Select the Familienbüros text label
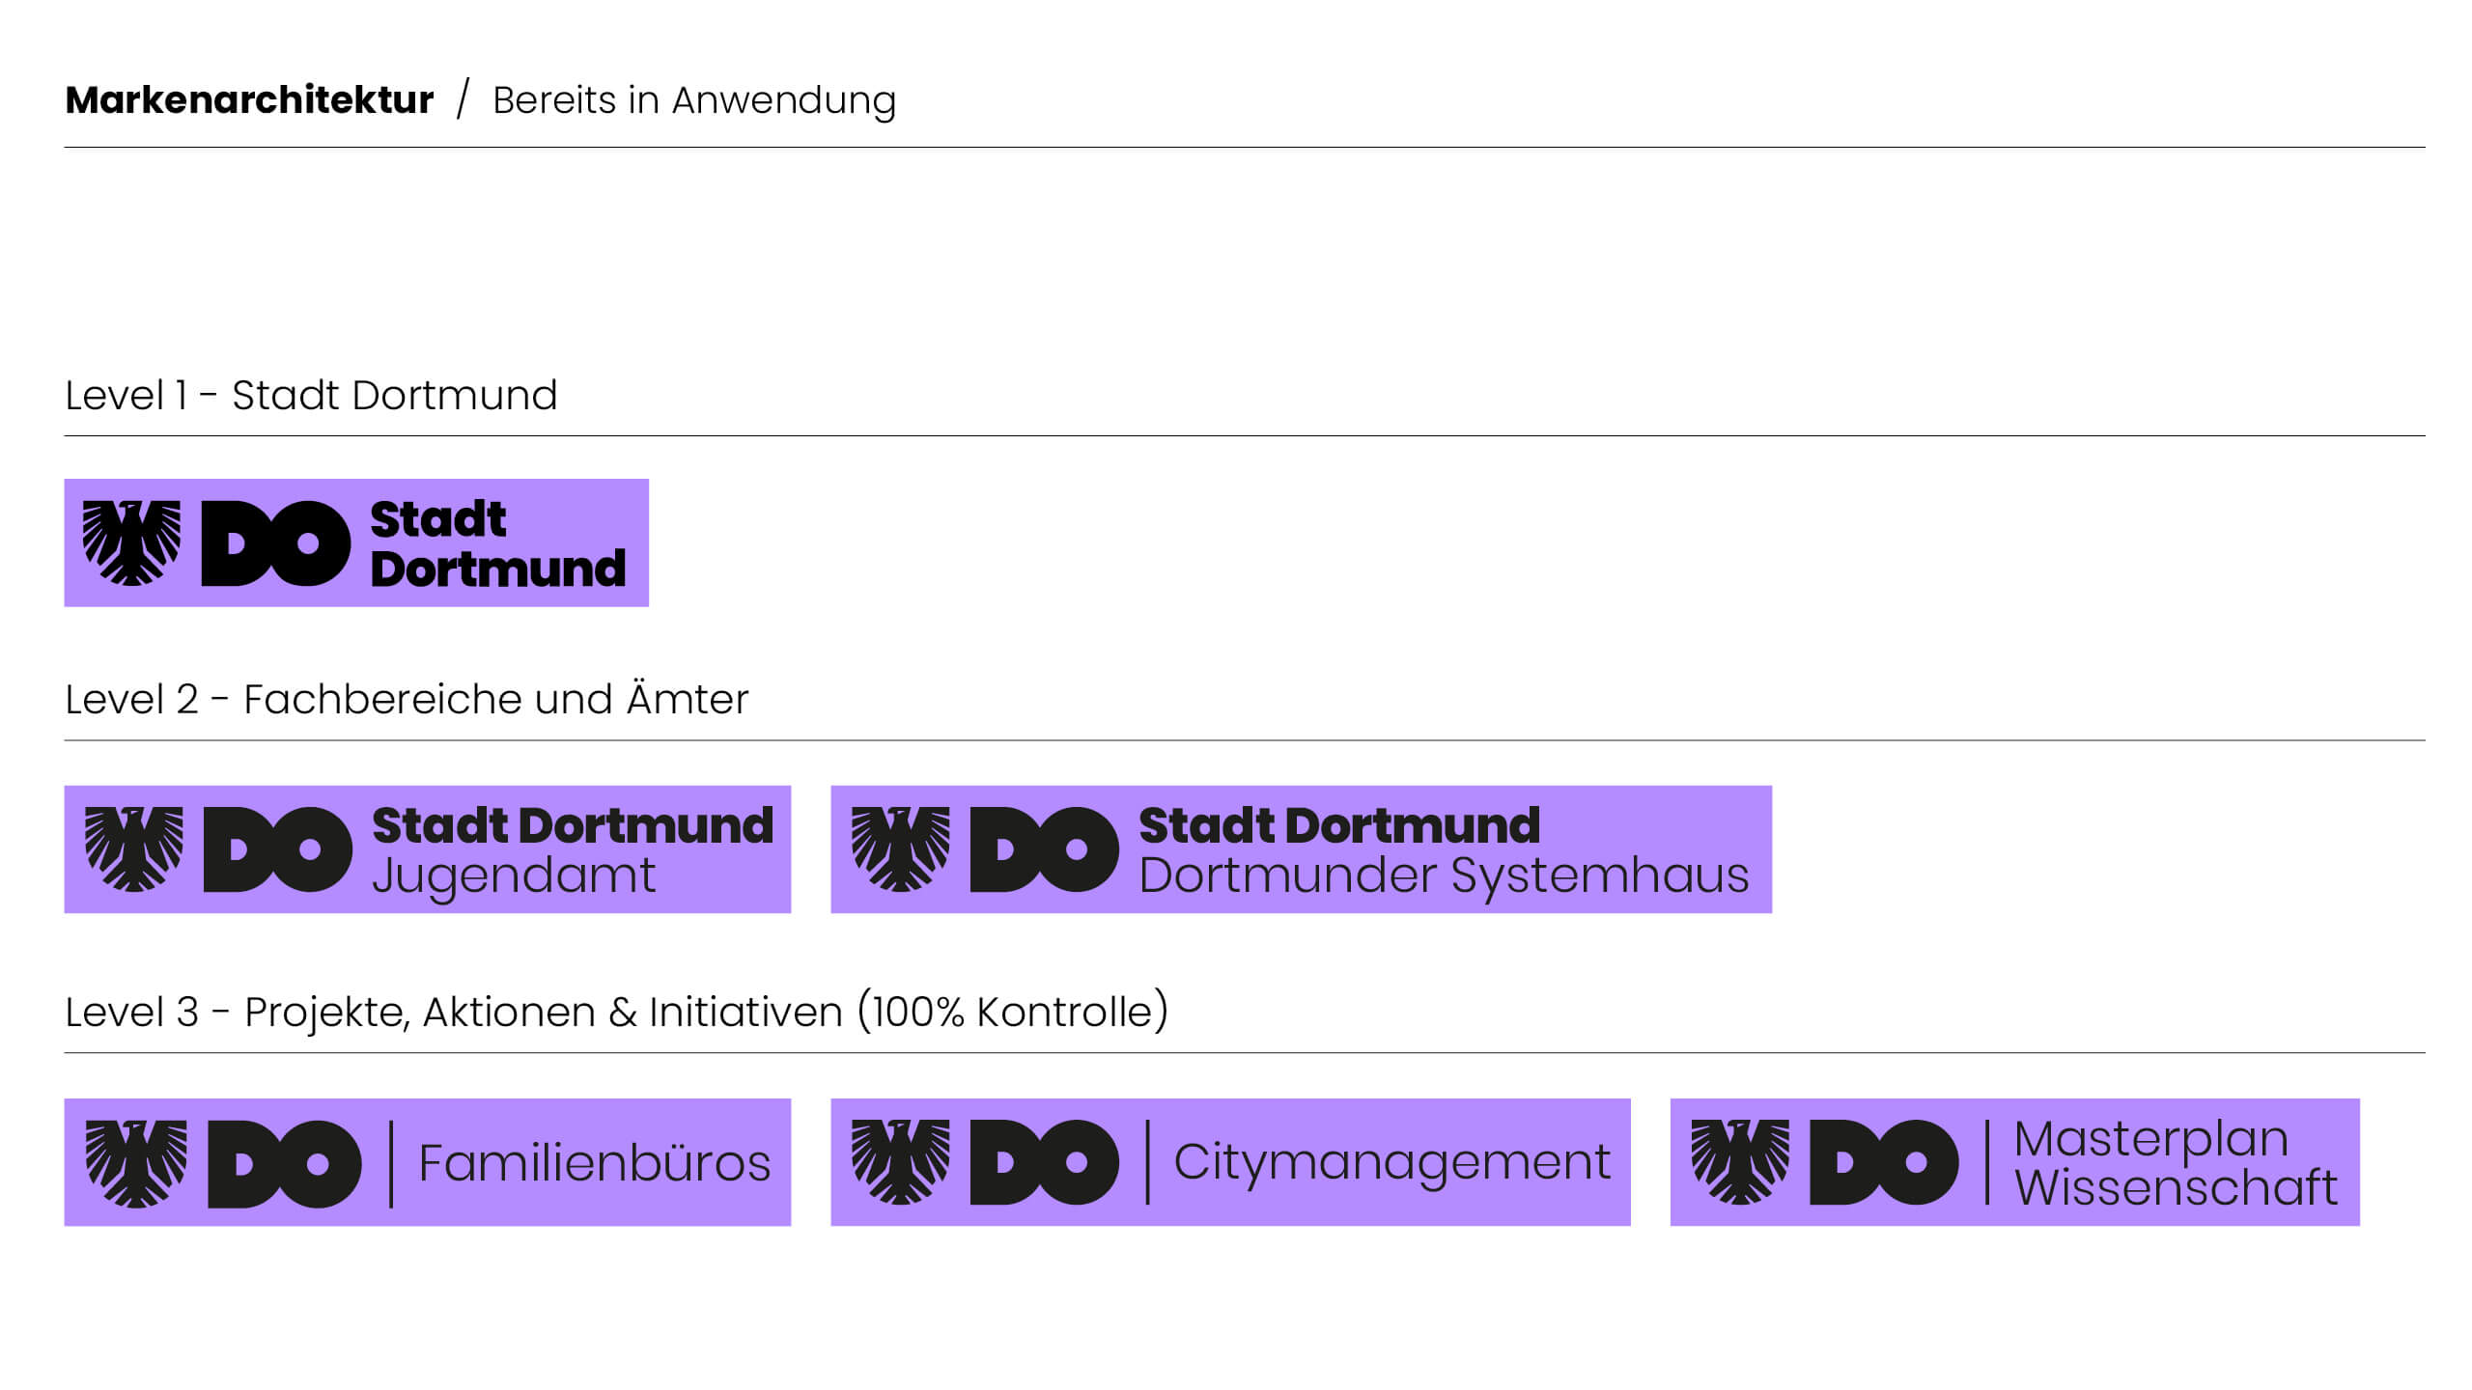2472x1390 pixels. [595, 1162]
